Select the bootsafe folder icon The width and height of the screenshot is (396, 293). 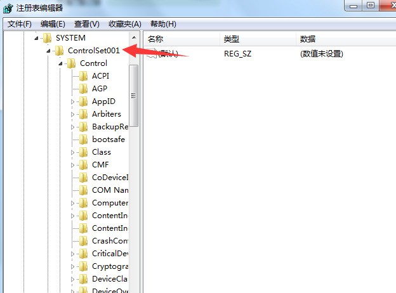pyautogui.click(x=83, y=140)
